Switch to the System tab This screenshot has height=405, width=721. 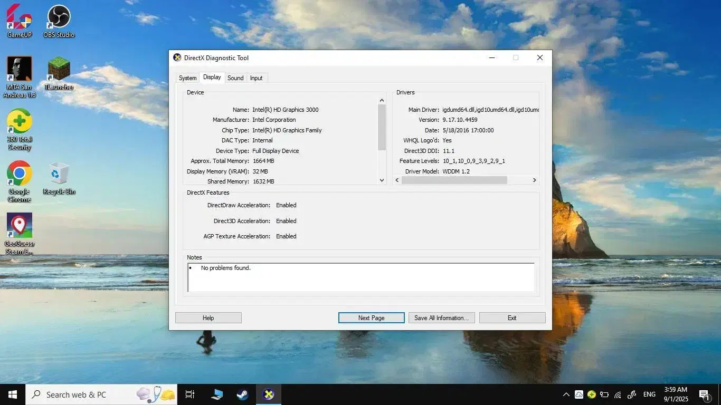tap(187, 78)
